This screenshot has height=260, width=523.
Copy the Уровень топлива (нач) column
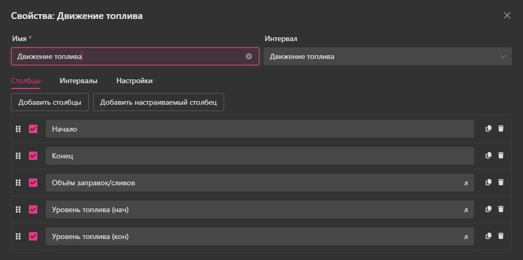[x=488, y=209]
